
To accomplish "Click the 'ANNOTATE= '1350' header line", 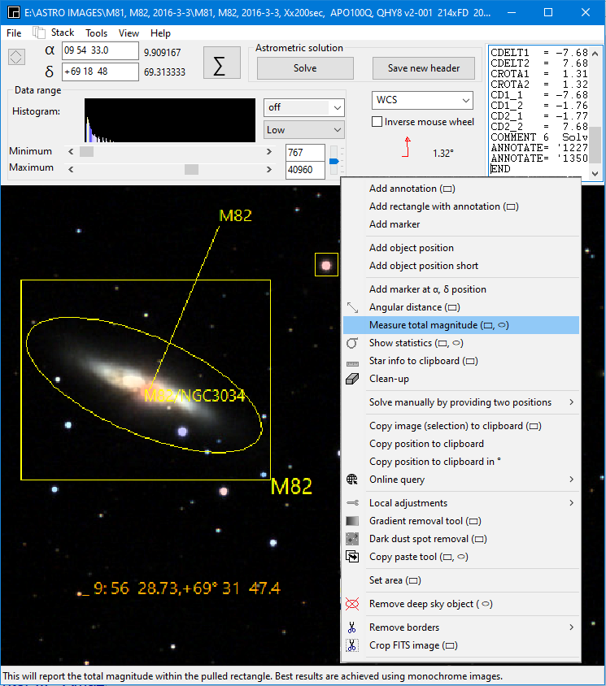I will pos(539,158).
